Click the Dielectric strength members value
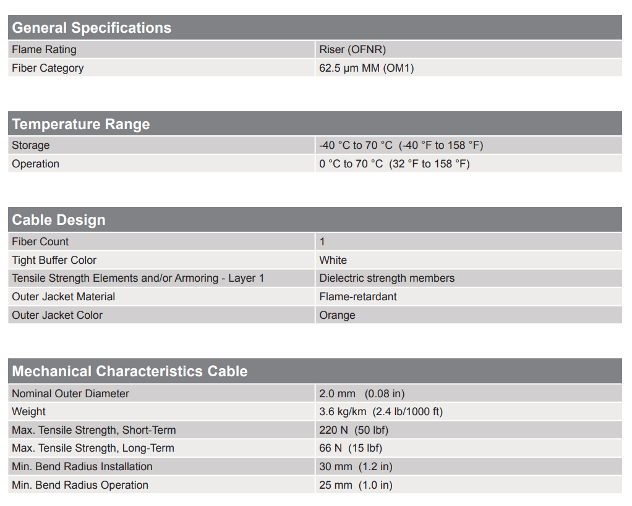This screenshot has height=506, width=632. [386, 278]
